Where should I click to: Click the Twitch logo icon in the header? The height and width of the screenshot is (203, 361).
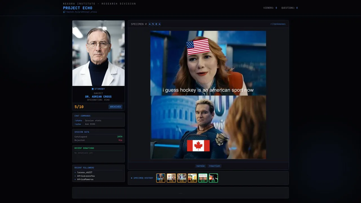pyautogui.click(x=64, y=12)
